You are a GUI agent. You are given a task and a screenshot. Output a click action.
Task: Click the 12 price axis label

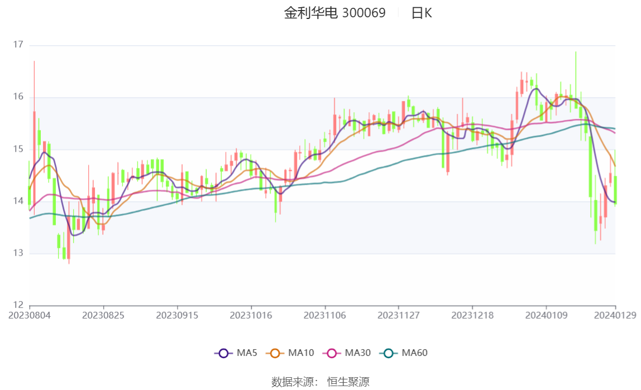click(x=18, y=305)
